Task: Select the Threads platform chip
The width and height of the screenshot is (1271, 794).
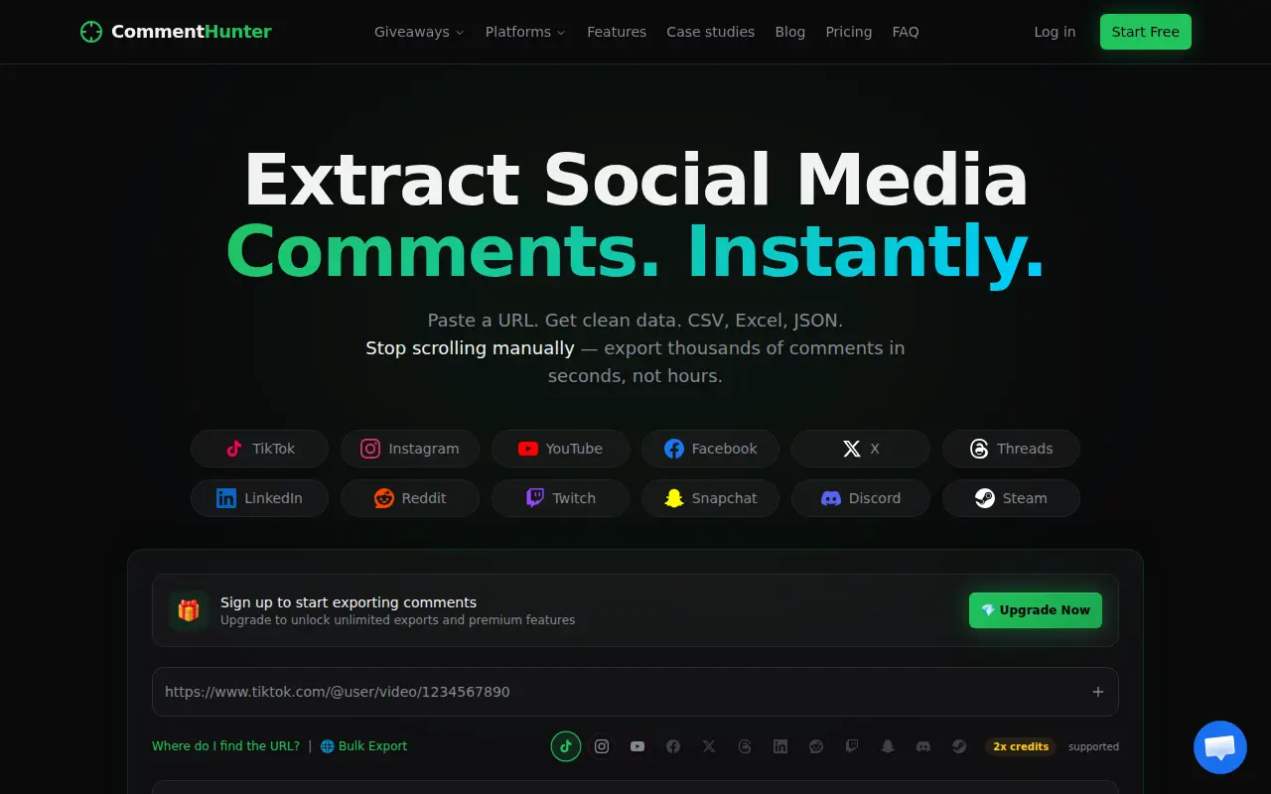Action: click(x=1011, y=449)
